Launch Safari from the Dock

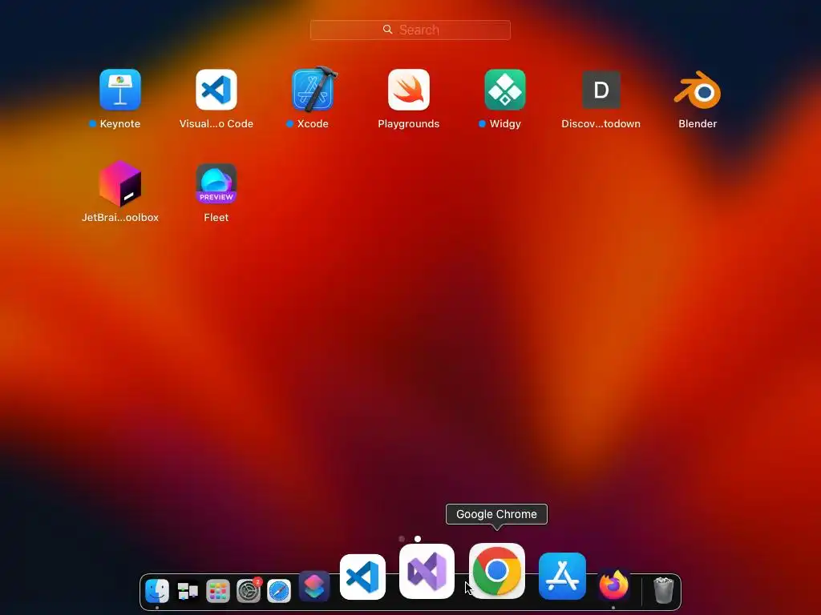coord(278,591)
